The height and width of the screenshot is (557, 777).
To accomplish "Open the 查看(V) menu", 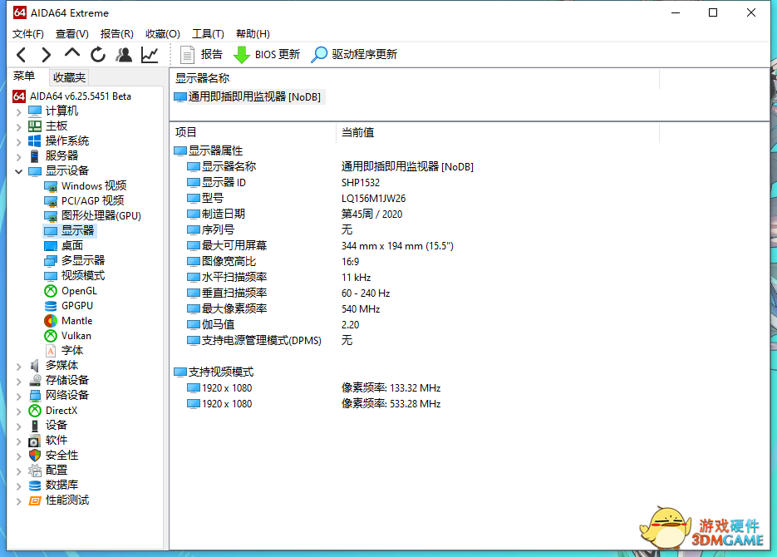I will coord(71,34).
